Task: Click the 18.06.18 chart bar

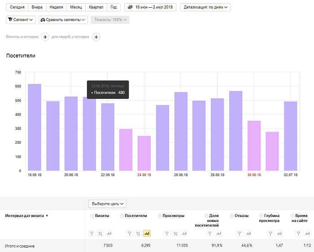Action: click(x=35, y=127)
